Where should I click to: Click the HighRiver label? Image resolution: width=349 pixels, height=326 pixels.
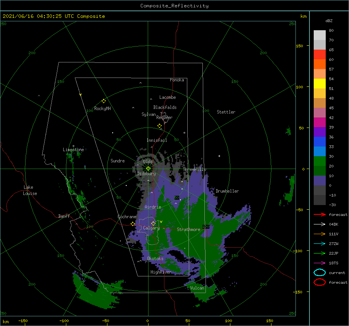click(161, 272)
